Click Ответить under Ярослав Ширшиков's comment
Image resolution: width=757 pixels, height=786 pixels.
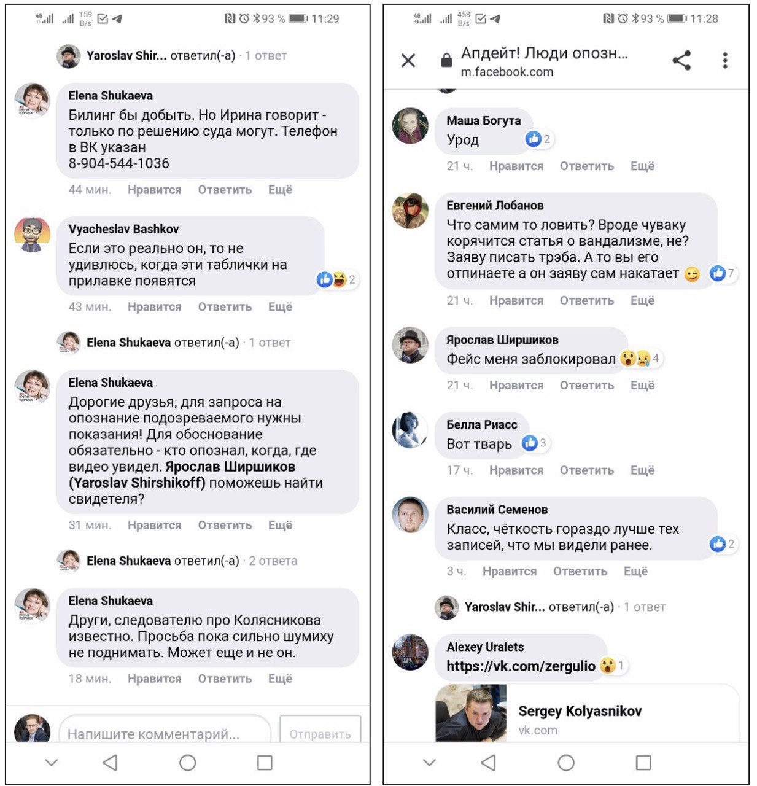(x=586, y=386)
